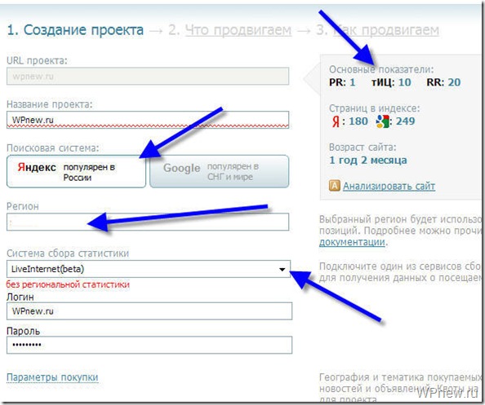The width and height of the screenshot is (485, 405).
Task: Click the PR value 1
Action: 352,82
